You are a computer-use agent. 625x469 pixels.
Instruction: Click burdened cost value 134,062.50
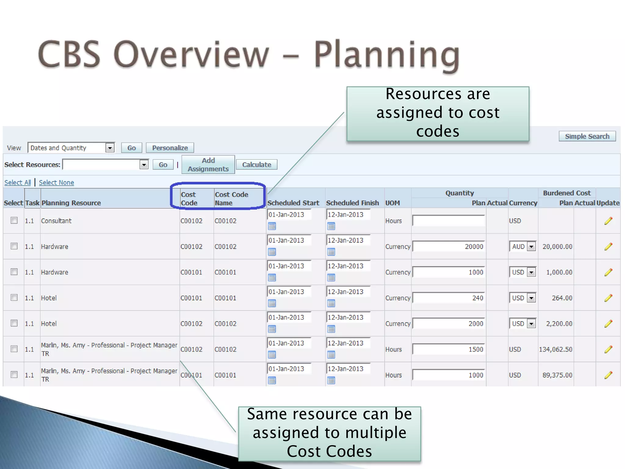click(555, 349)
